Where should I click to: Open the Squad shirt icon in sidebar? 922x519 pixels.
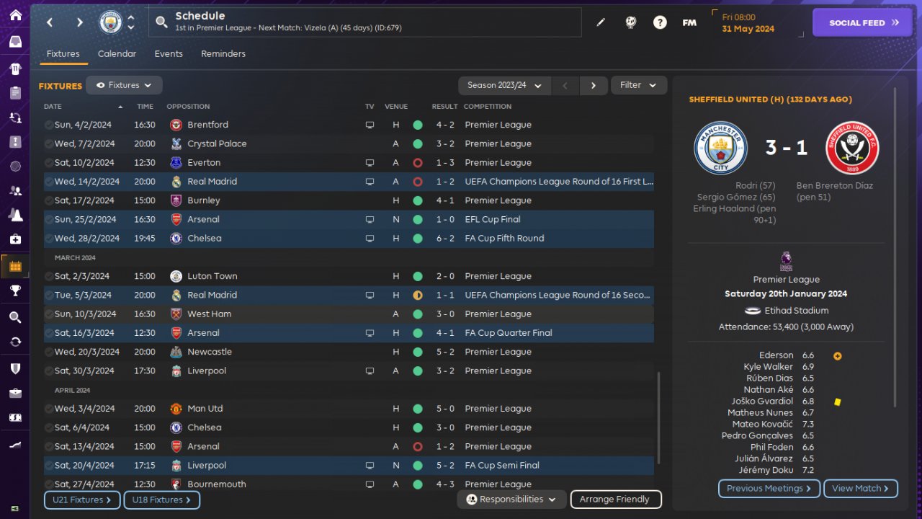pos(15,69)
